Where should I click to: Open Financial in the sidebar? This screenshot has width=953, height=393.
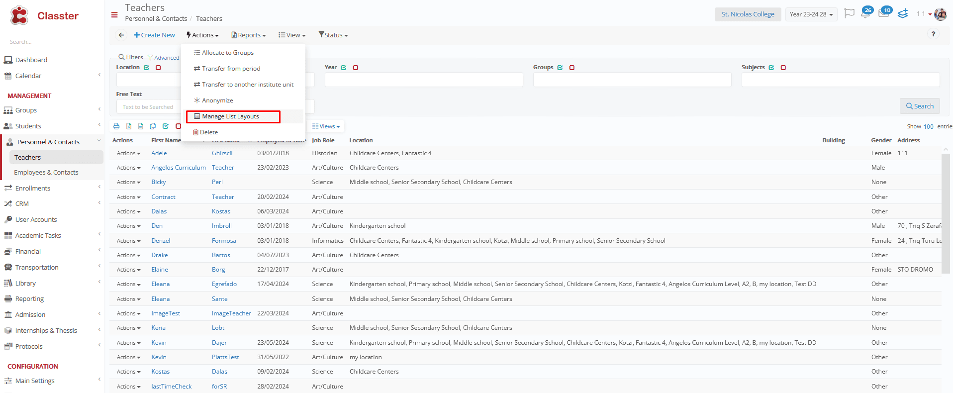[28, 252]
